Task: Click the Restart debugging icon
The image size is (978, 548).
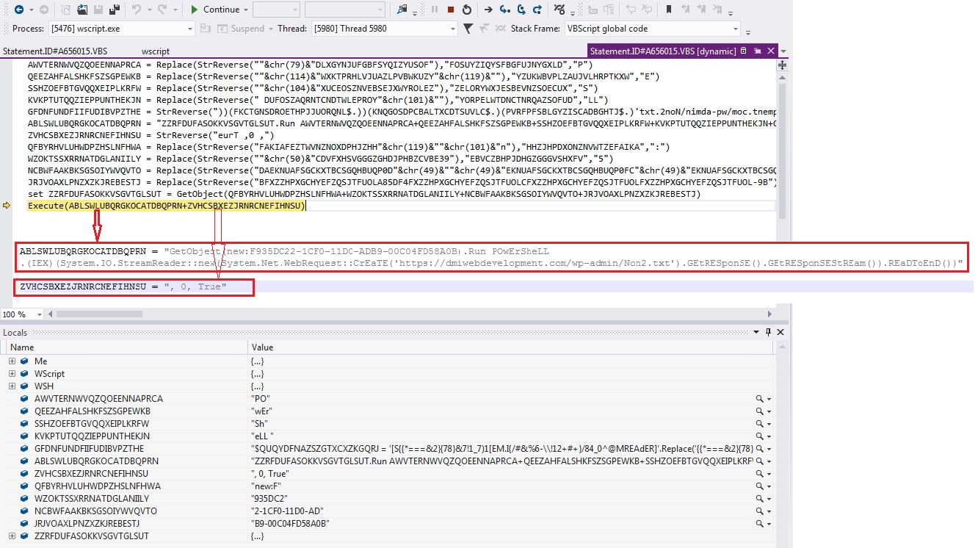Action: pos(467,10)
